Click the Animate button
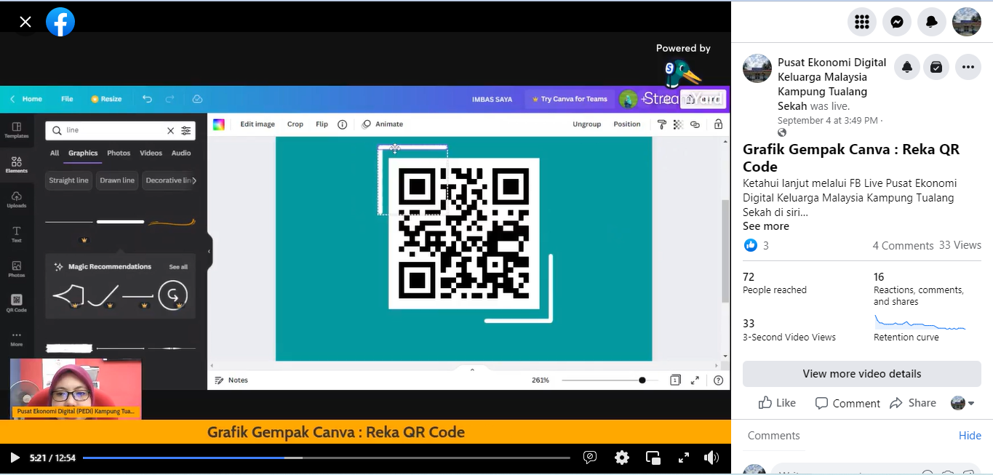This screenshot has width=993, height=475. tap(383, 124)
